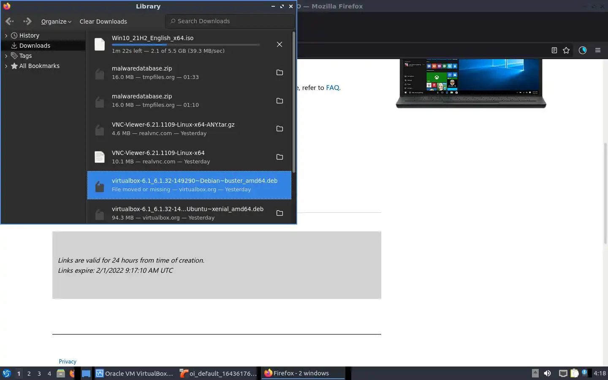Show Ubuntu xenial virtualbox deb in folder
Viewport: 608px width, 380px height.
coord(280,213)
